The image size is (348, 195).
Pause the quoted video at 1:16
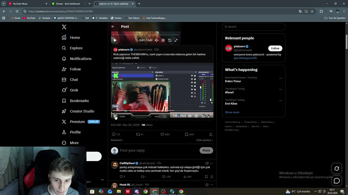pyautogui.click(x=115, y=116)
